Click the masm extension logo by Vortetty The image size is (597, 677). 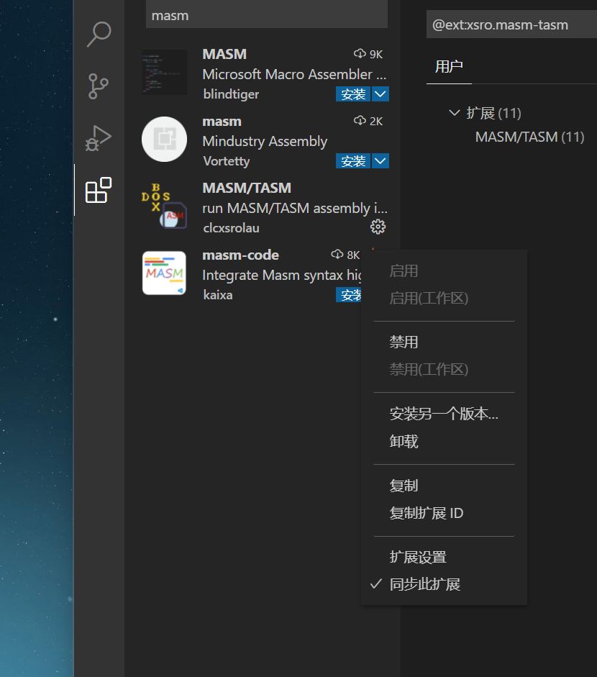(x=163, y=139)
